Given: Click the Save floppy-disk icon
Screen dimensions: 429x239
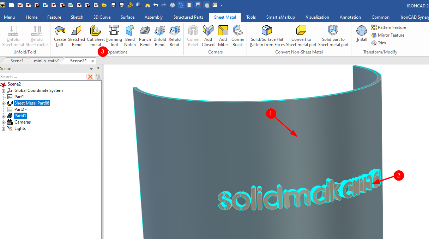Looking at the screenshot, I should (113, 5).
